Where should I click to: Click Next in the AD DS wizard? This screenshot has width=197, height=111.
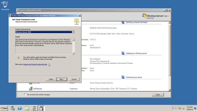[62, 79]
